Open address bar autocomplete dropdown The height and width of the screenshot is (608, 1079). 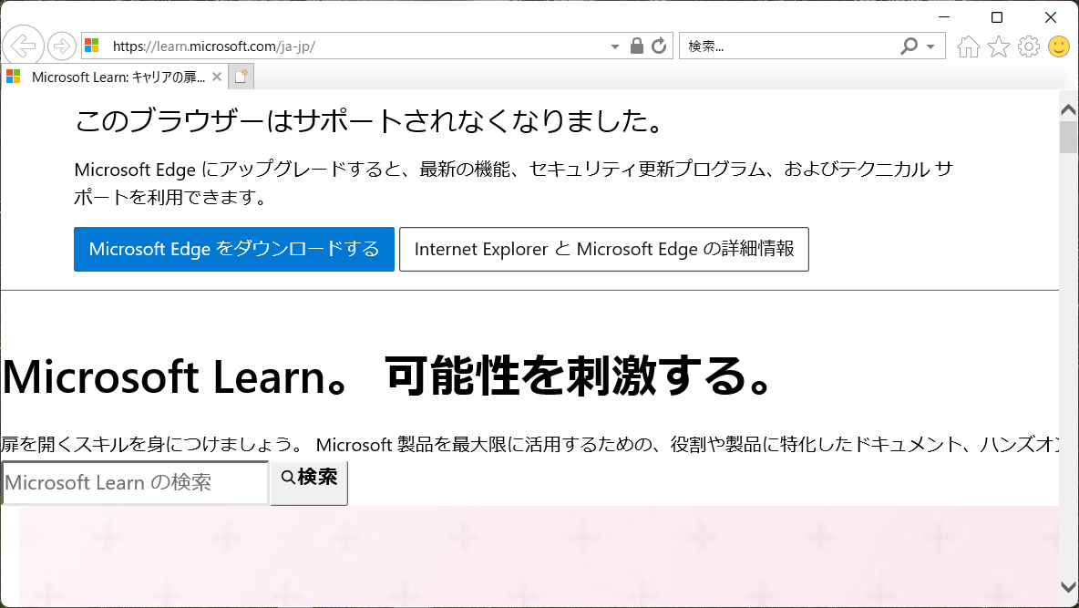(614, 46)
